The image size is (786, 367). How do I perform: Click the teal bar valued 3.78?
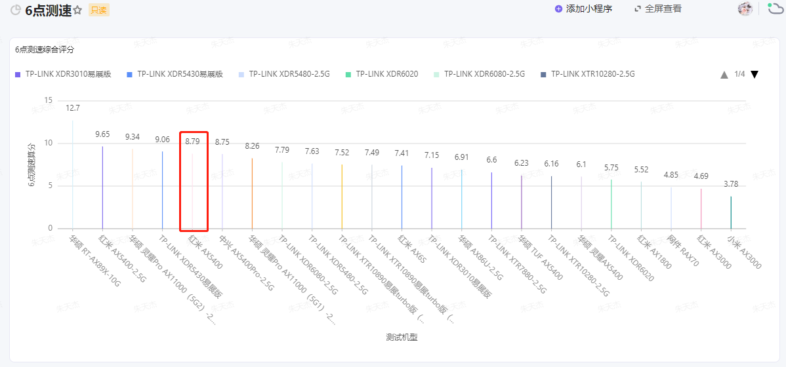tap(731, 212)
